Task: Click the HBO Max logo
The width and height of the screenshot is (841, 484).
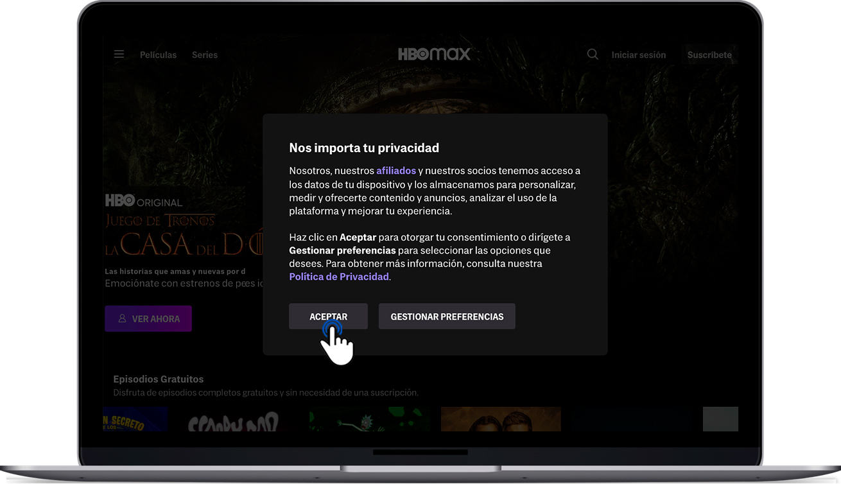Action: pos(434,55)
